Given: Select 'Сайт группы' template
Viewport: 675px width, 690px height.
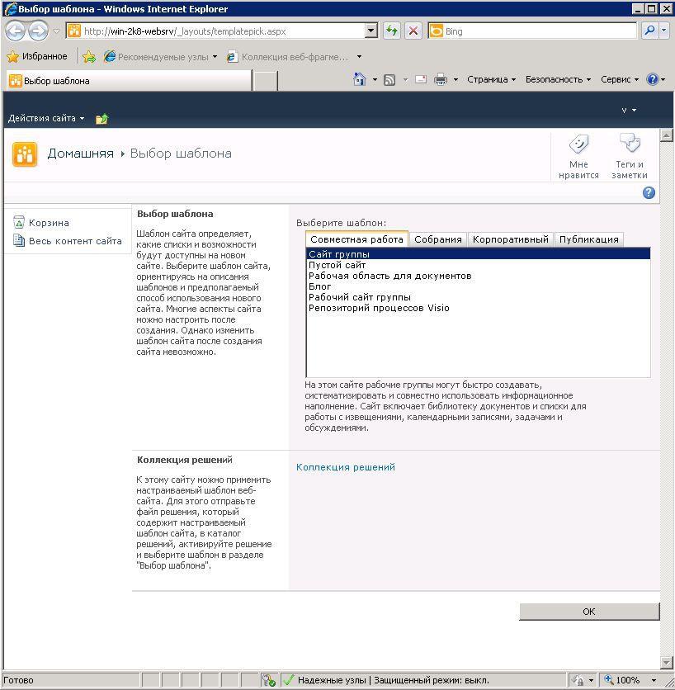Looking at the screenshot, I should click(x=478, y=254).
